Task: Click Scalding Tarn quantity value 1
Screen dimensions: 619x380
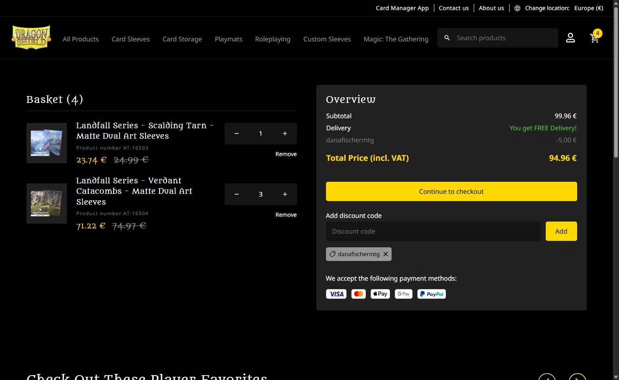Action: coord(261,134)
